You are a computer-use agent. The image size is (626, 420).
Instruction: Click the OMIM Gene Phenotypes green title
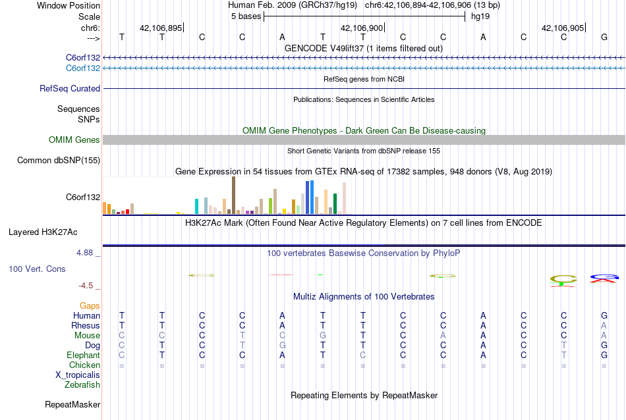364,130
